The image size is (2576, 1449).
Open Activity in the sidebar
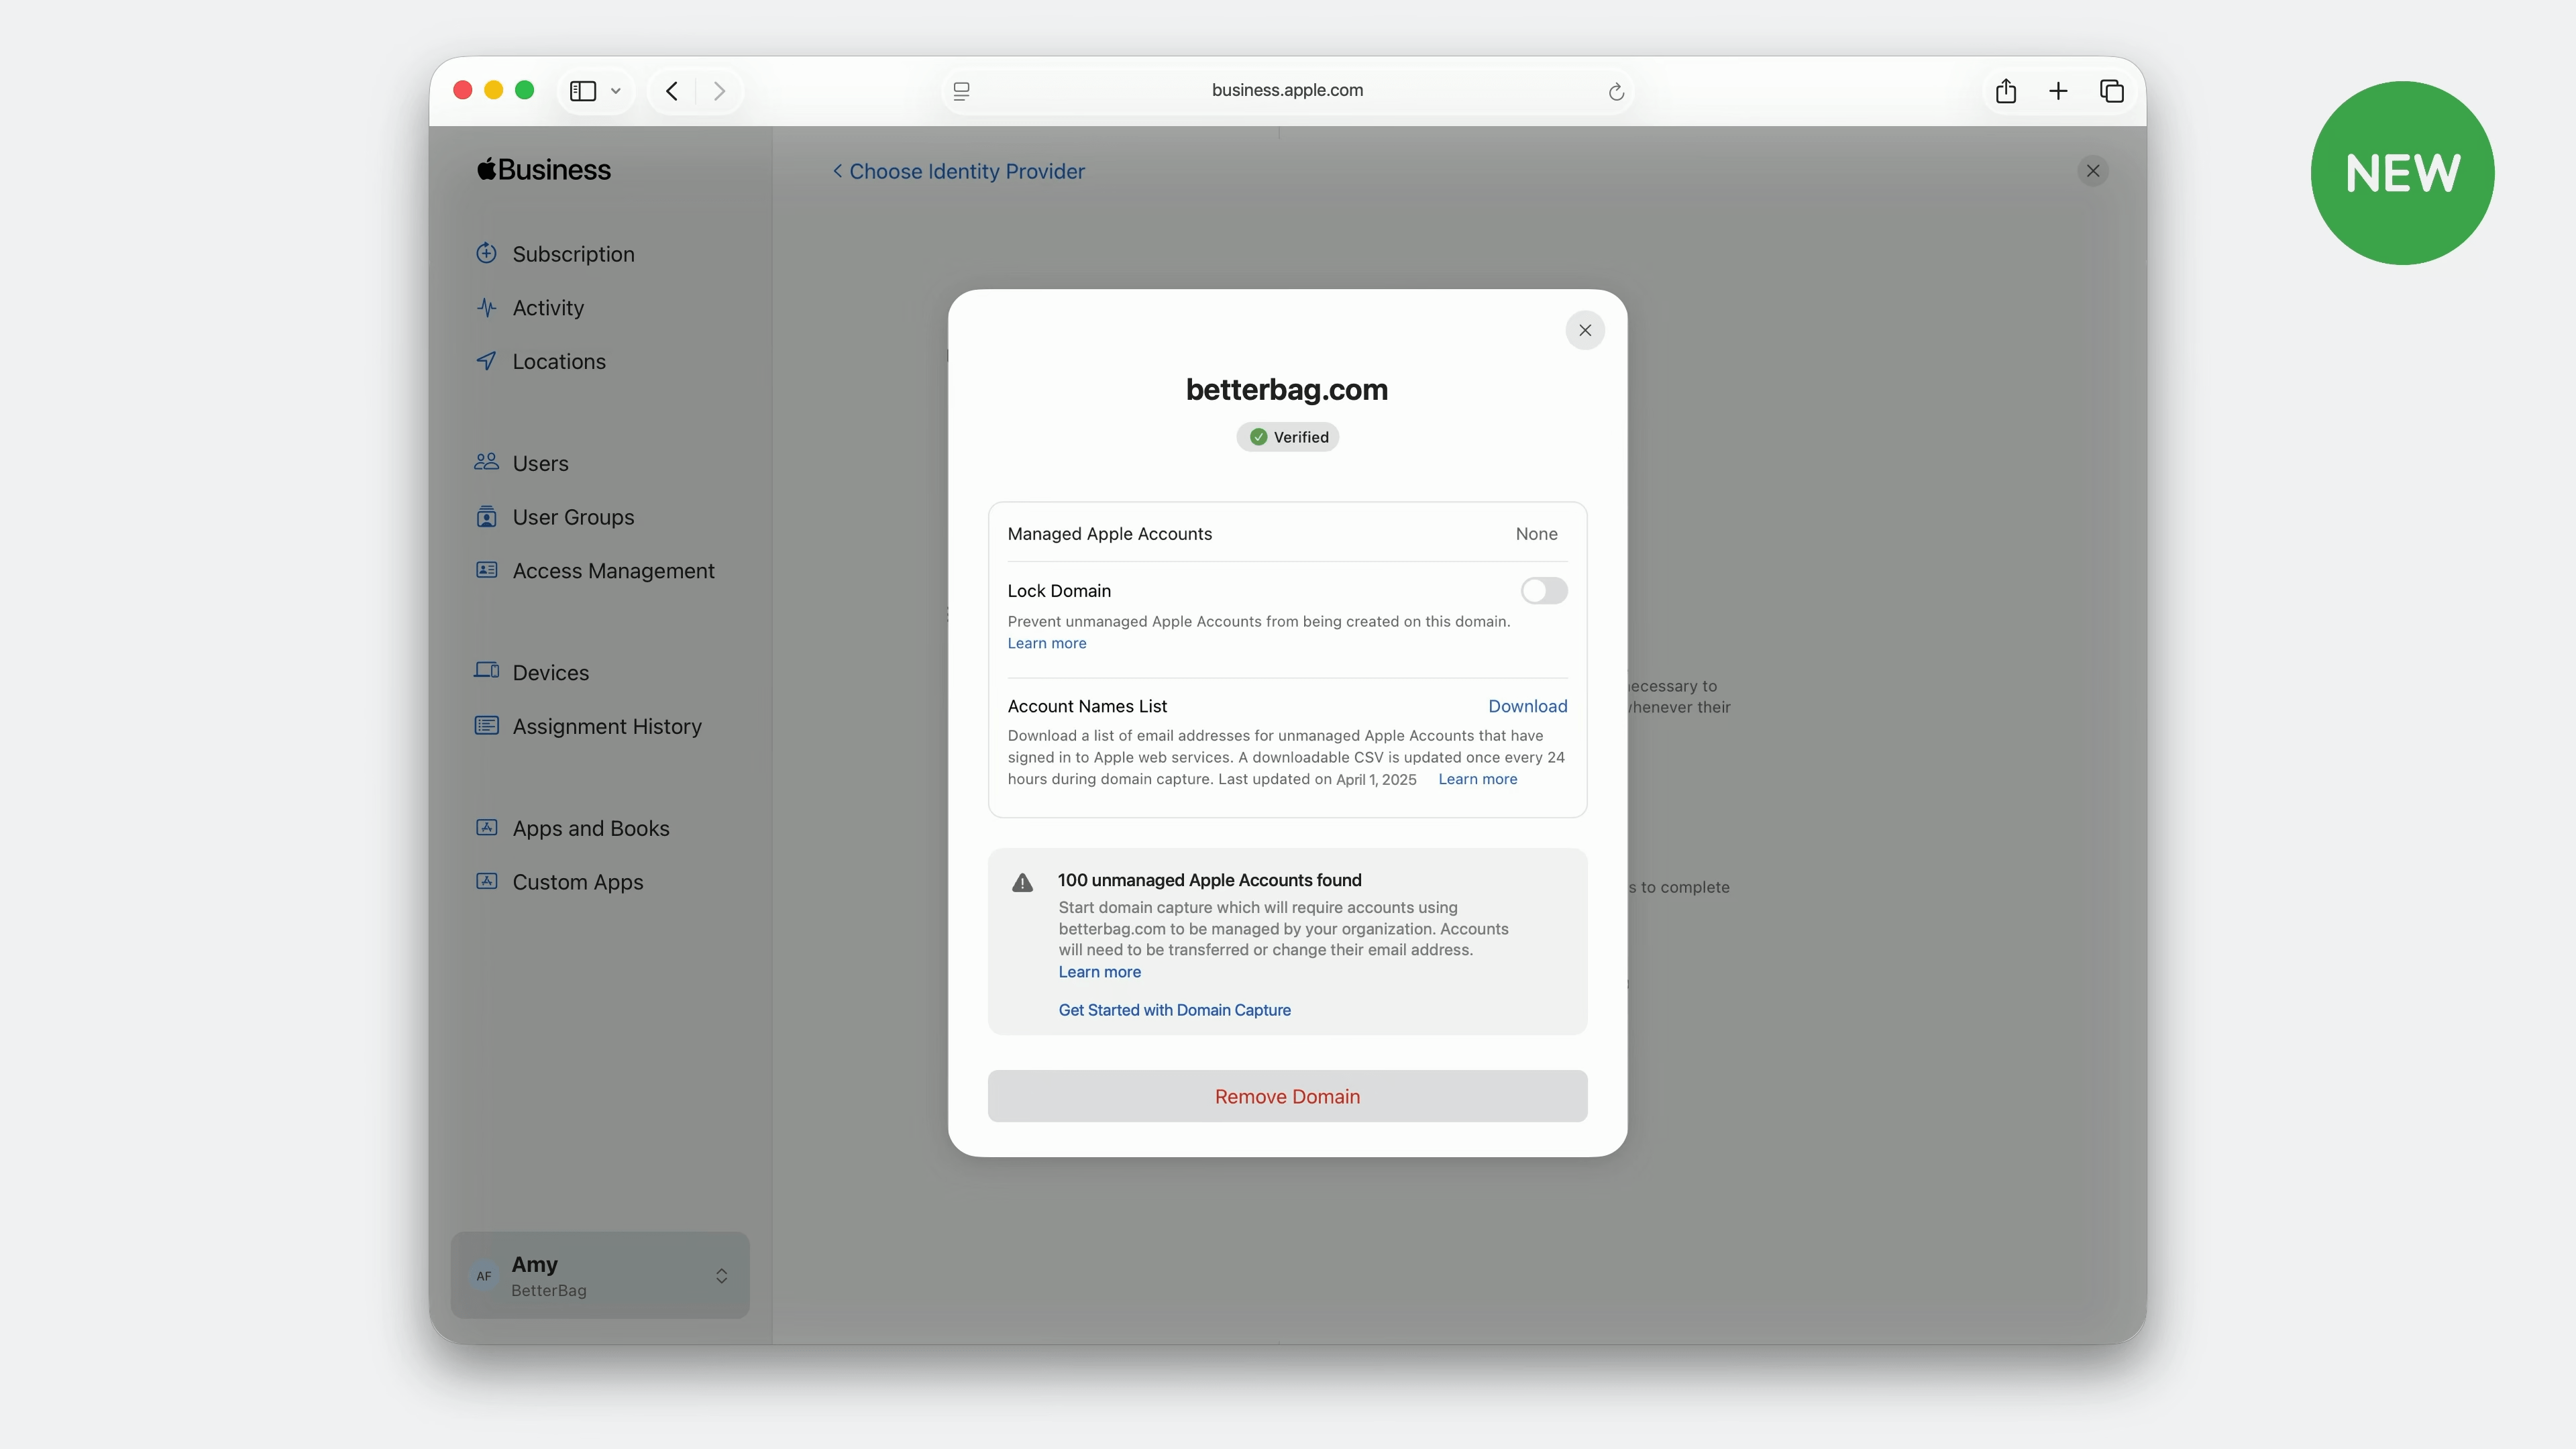click(x=548, y=308)
